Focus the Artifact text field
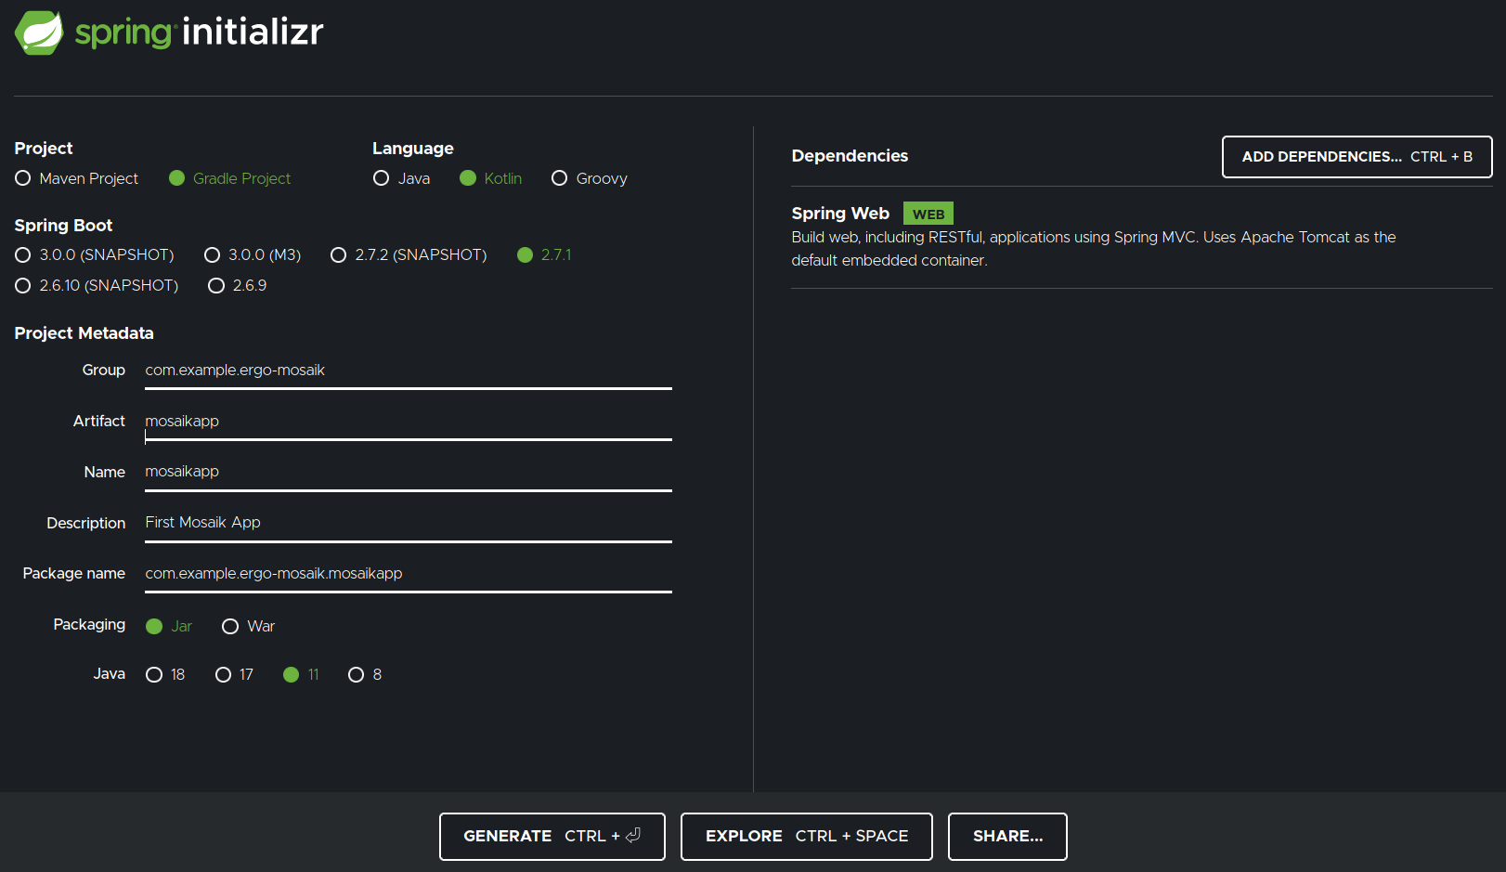This screenshot has height=872, width=1506. point(408,422)
